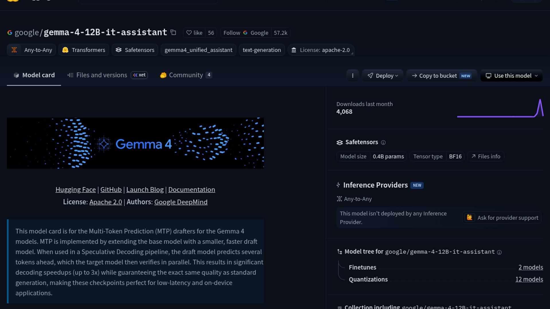Click the 0.4B params model size value

tap(388, 156)
